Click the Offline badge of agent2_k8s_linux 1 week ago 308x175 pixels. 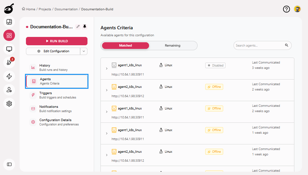click(214, 152)
